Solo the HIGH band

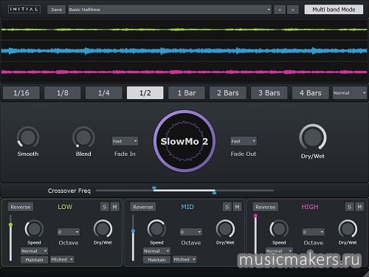(x=350, y=207)
